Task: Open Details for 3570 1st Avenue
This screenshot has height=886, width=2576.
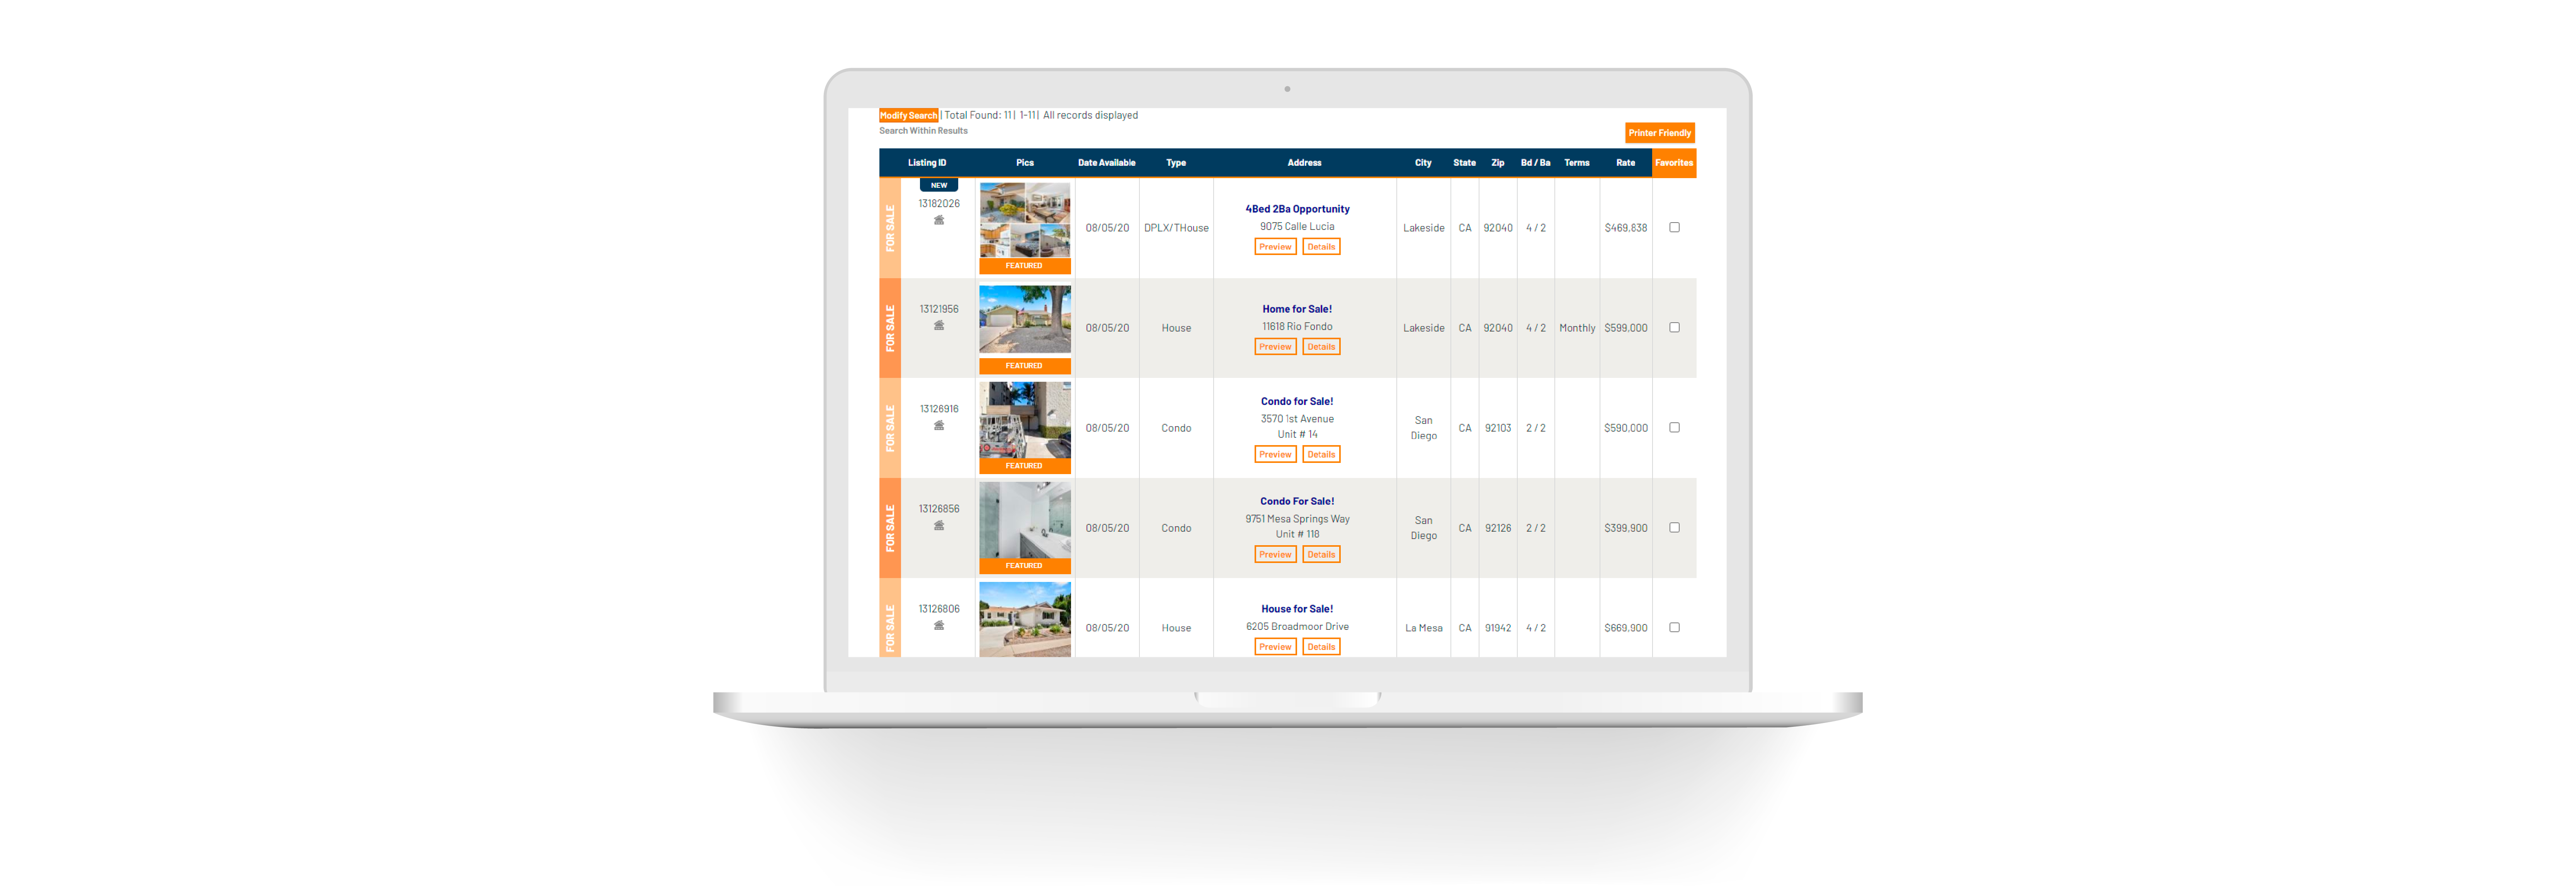Action: click(1321, 454)
